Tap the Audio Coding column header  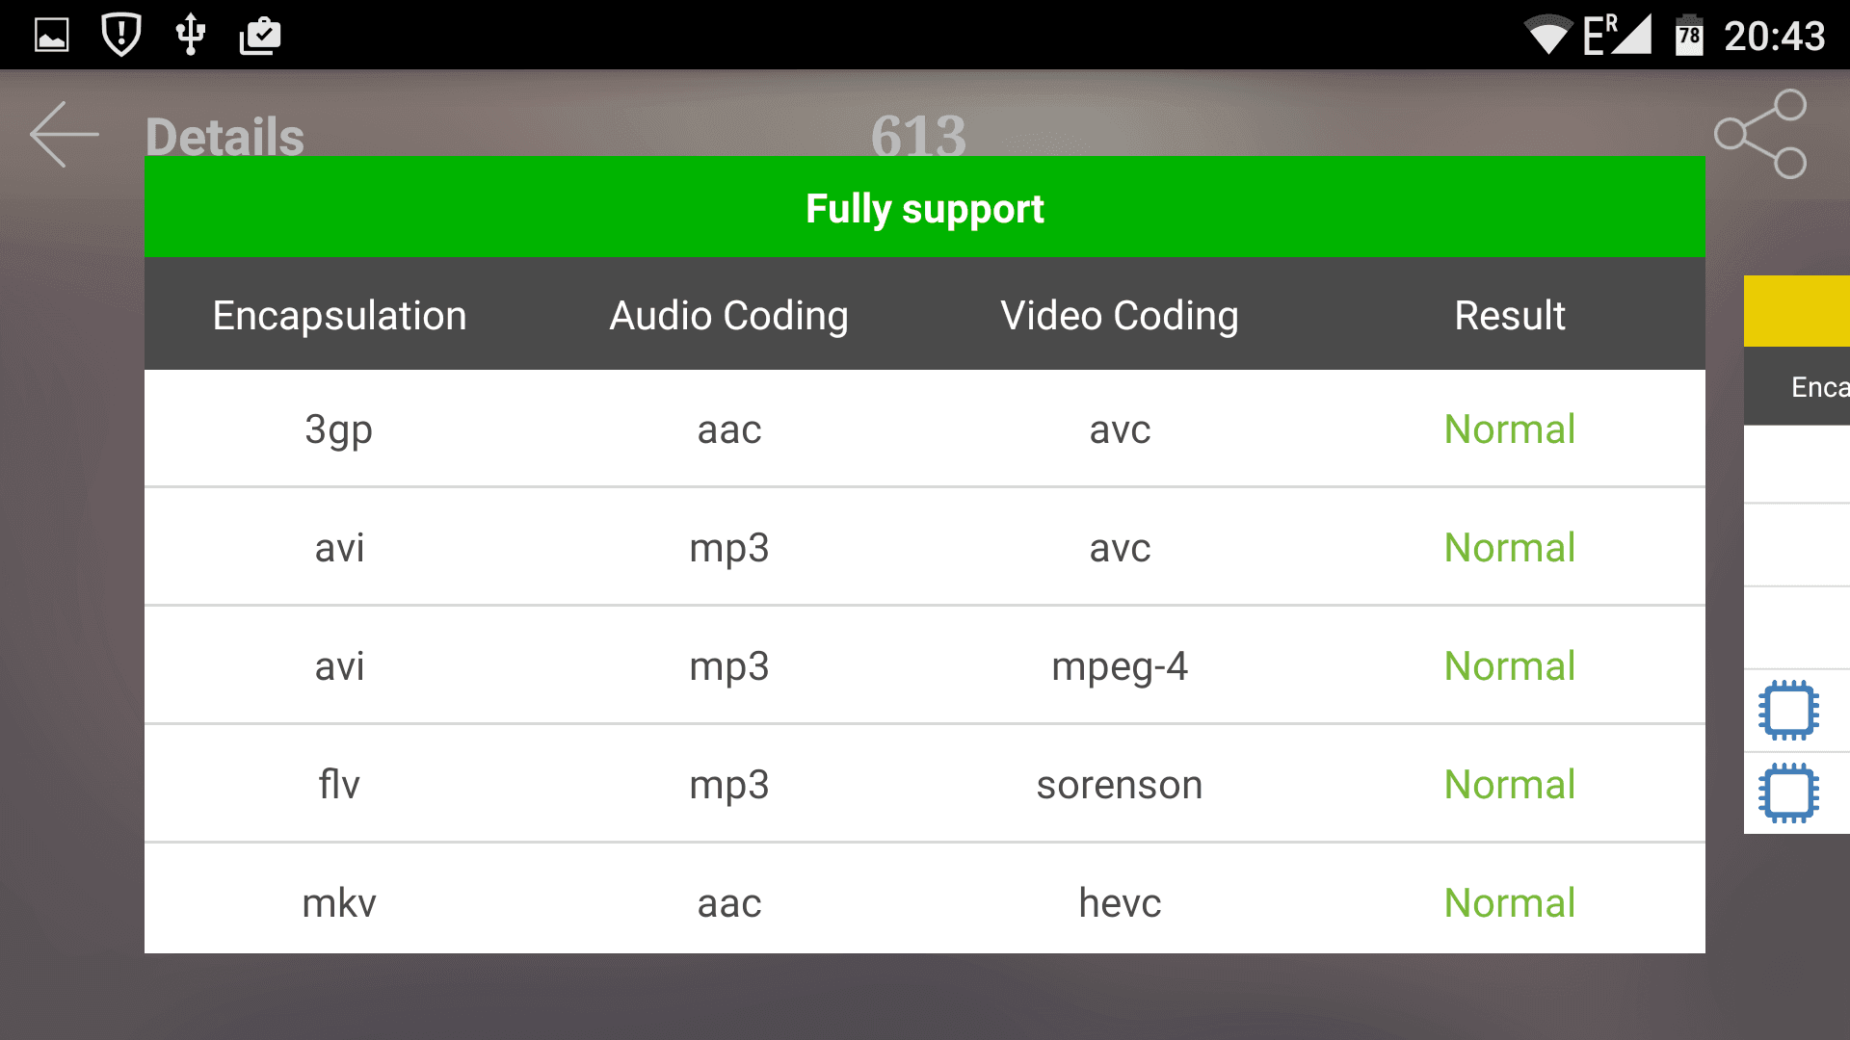point(729,316)
